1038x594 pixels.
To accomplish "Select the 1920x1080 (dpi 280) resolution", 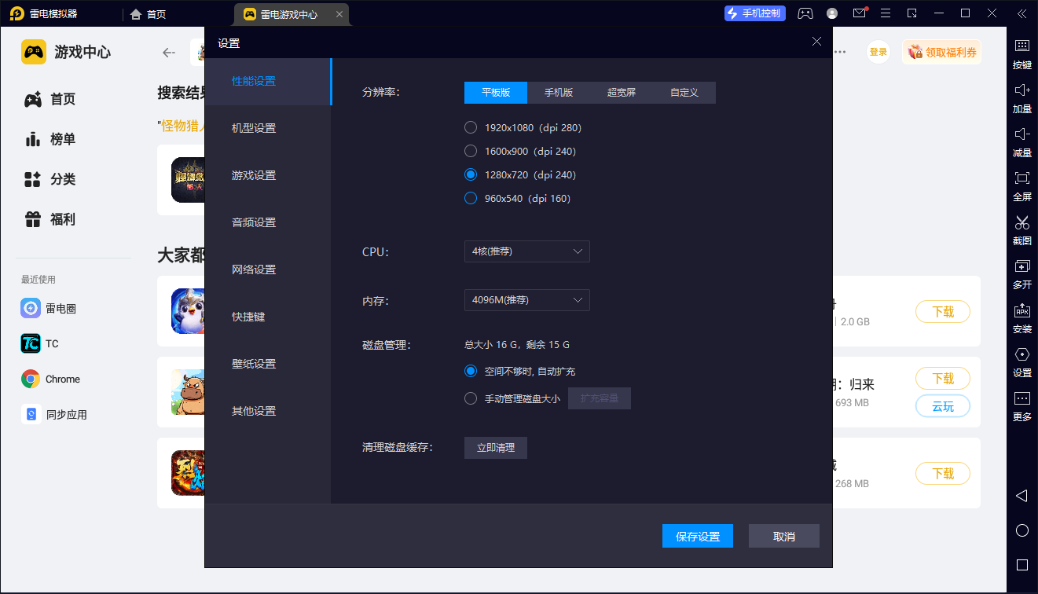I will pyautogui.click(x=471, y=127).
